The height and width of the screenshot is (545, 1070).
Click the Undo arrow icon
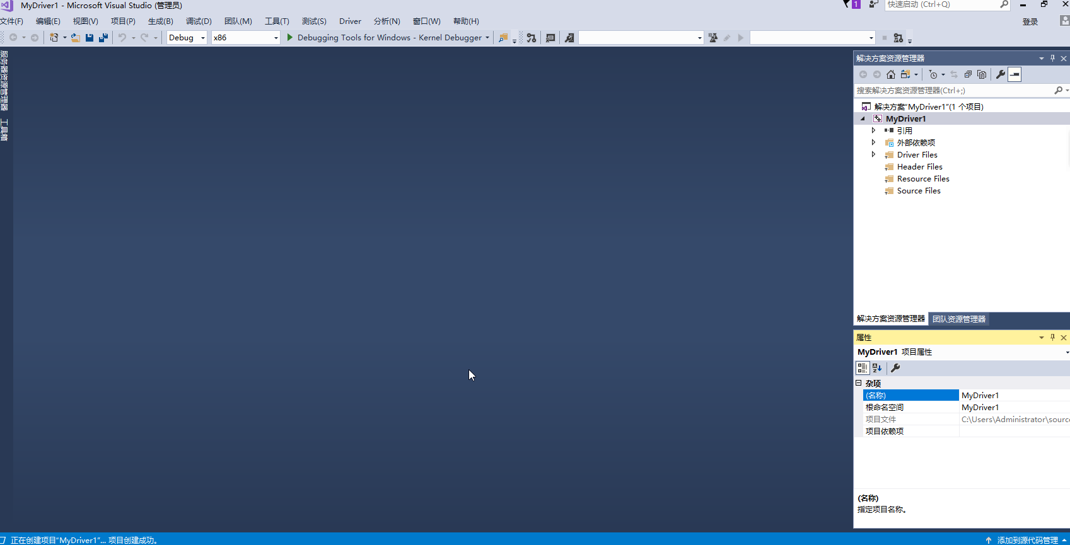(x=122, y=38)
